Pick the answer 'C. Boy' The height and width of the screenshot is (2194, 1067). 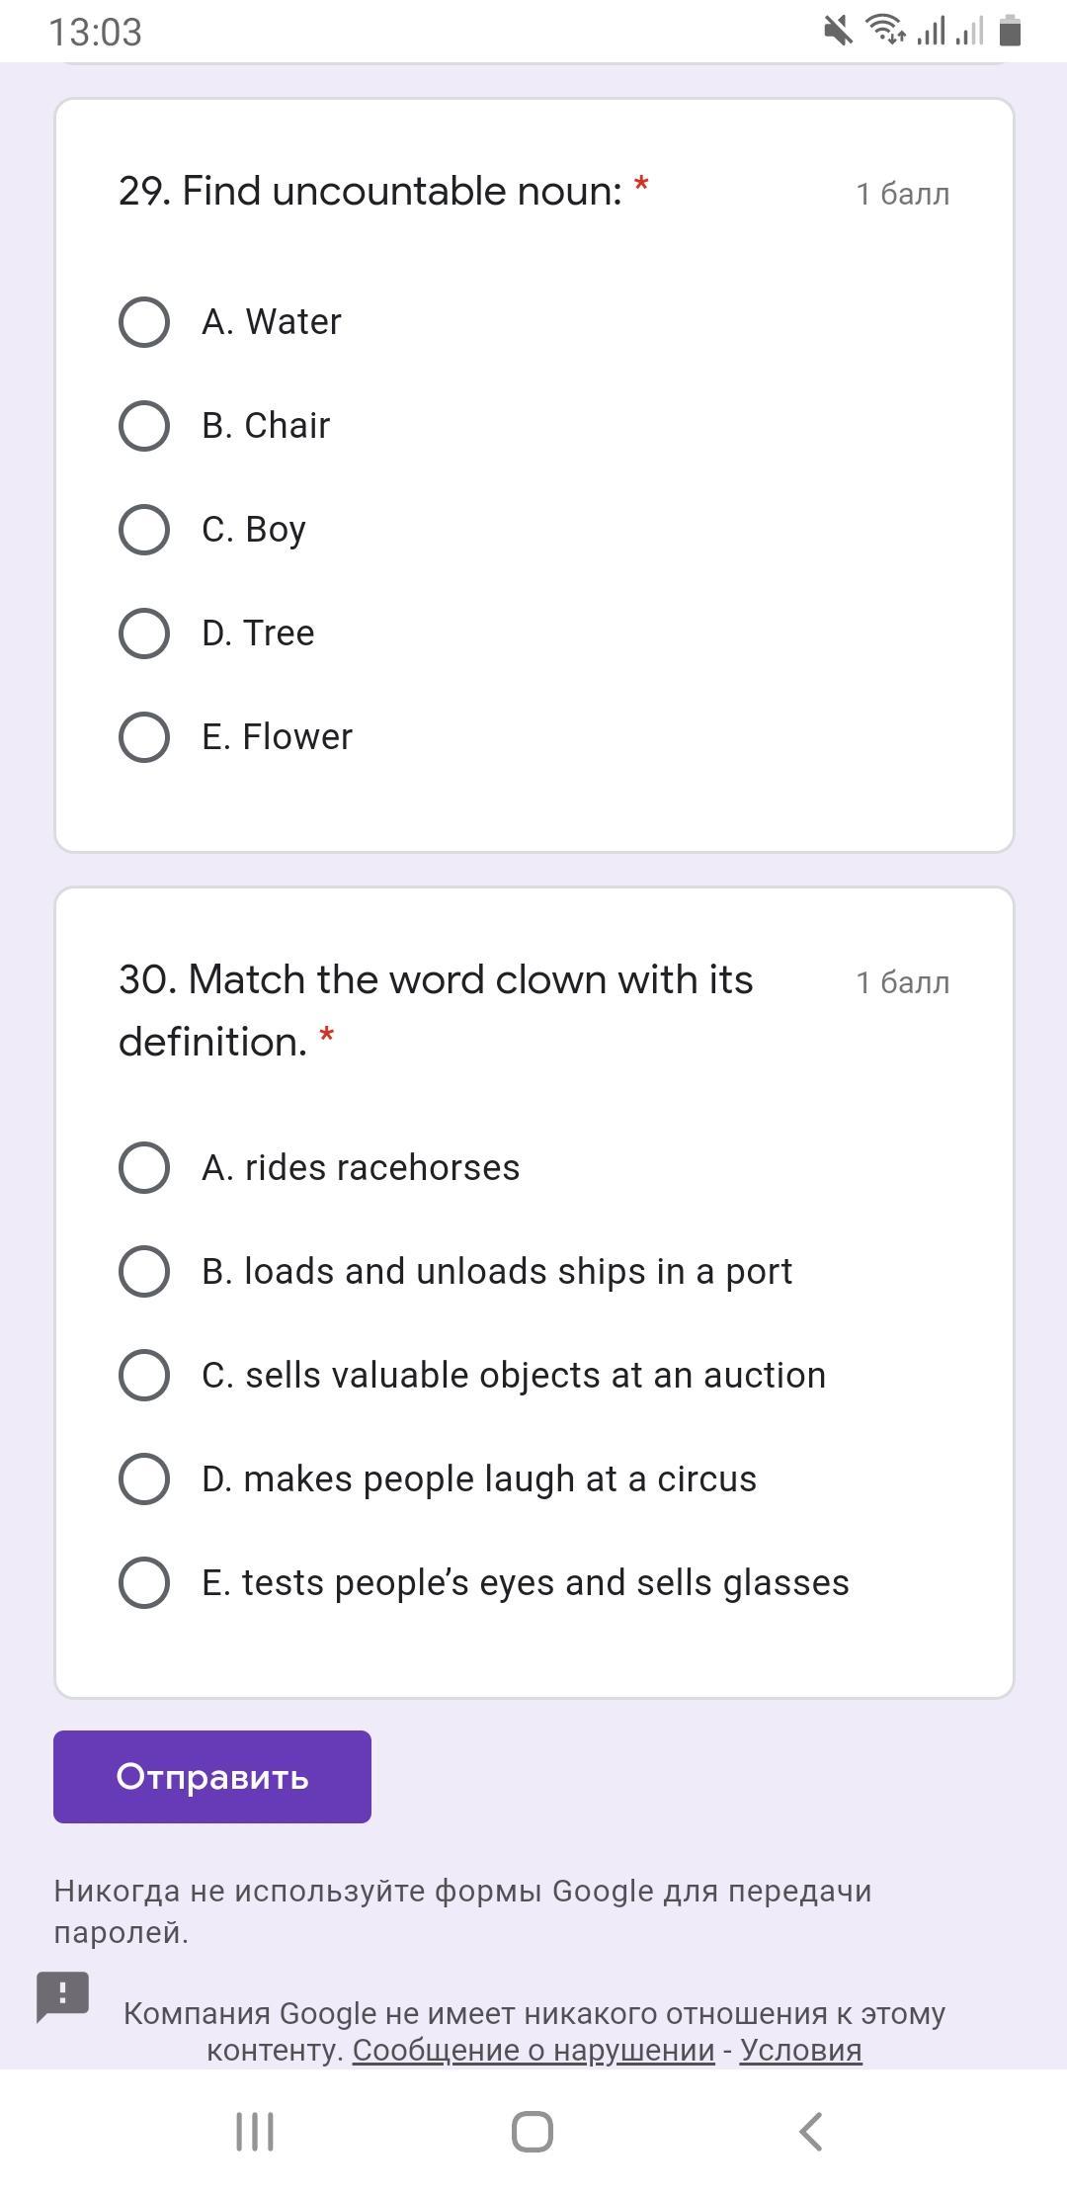coord(144,530)
